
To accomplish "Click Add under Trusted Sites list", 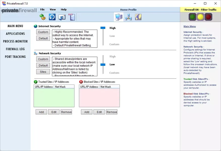I will [41, 112].
